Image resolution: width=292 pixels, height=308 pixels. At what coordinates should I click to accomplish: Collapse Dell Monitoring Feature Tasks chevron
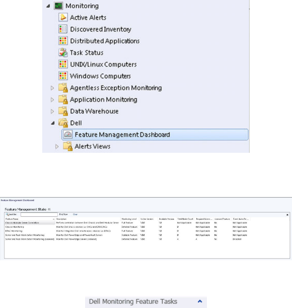click(200, 301)
